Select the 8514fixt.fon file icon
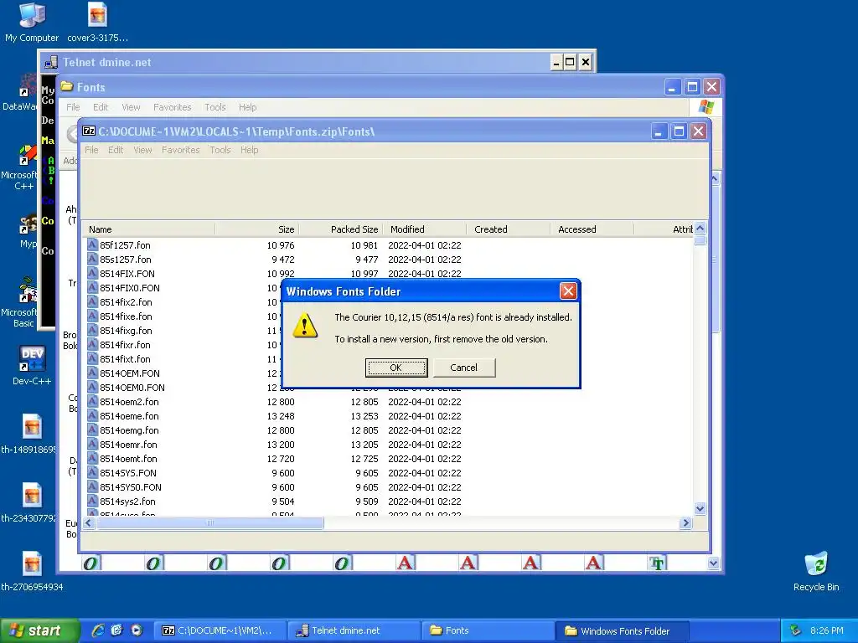The width and height of the screenshot is (858, 643). point(92,358)
